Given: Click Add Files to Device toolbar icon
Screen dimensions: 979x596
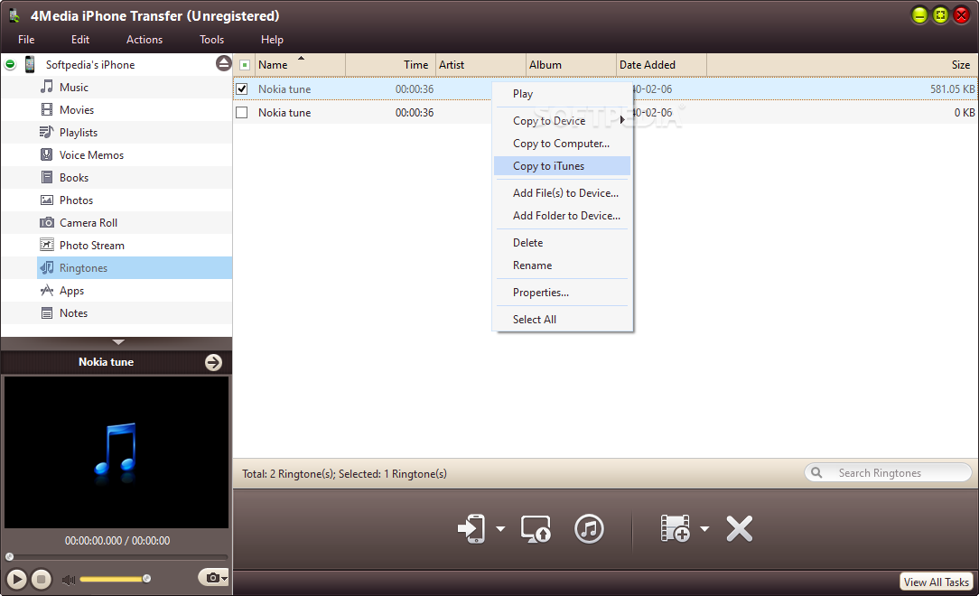Looking at the screenshot, I should (676, 528).
